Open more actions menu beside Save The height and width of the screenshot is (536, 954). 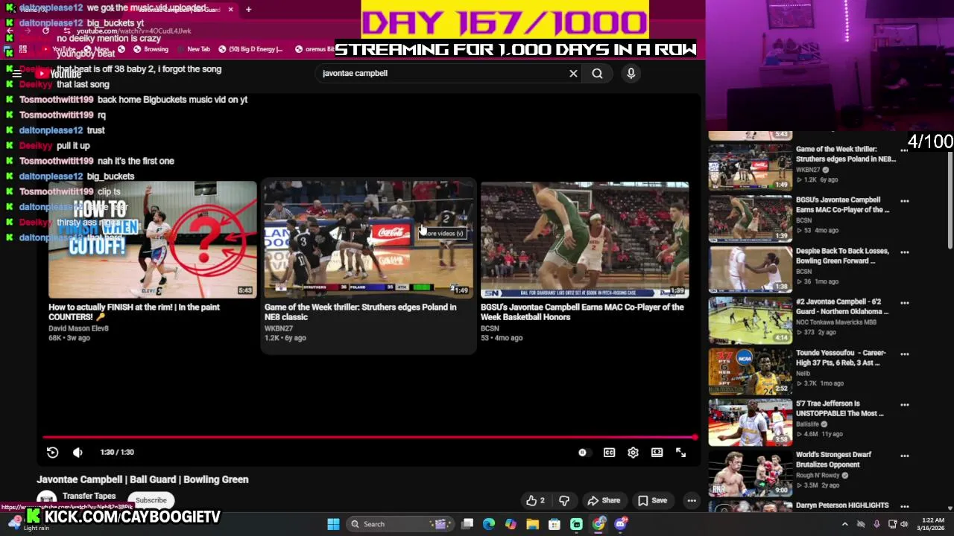tap(692, 500)
